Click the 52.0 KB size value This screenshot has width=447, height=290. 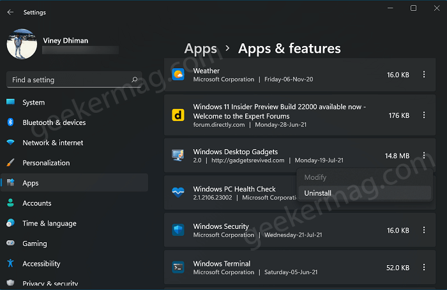pos(398,268)
